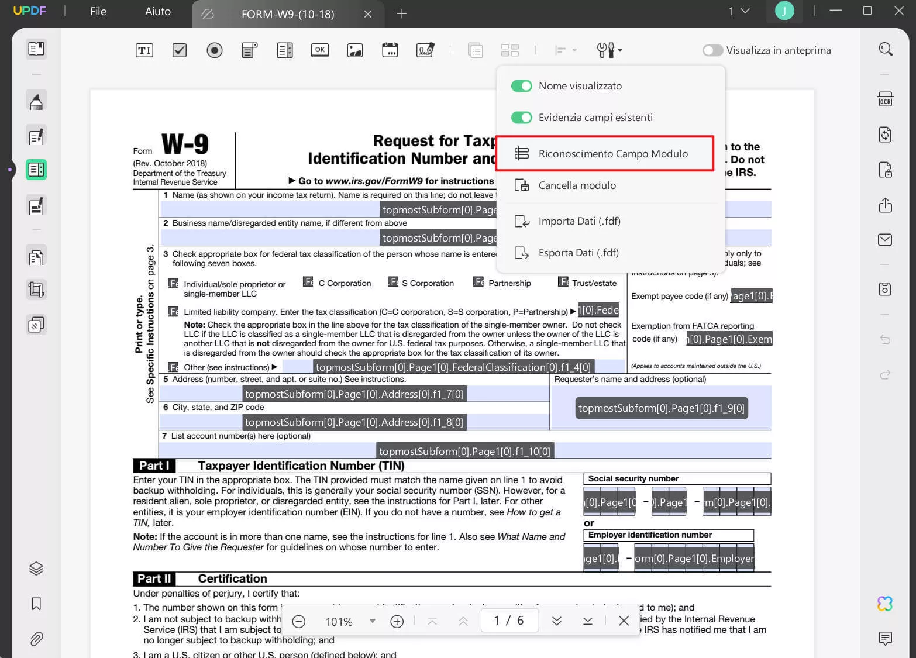Zoom in with plus button
Image resolution: width=916 pixels, height=658 pixels.
click(397, 621)
